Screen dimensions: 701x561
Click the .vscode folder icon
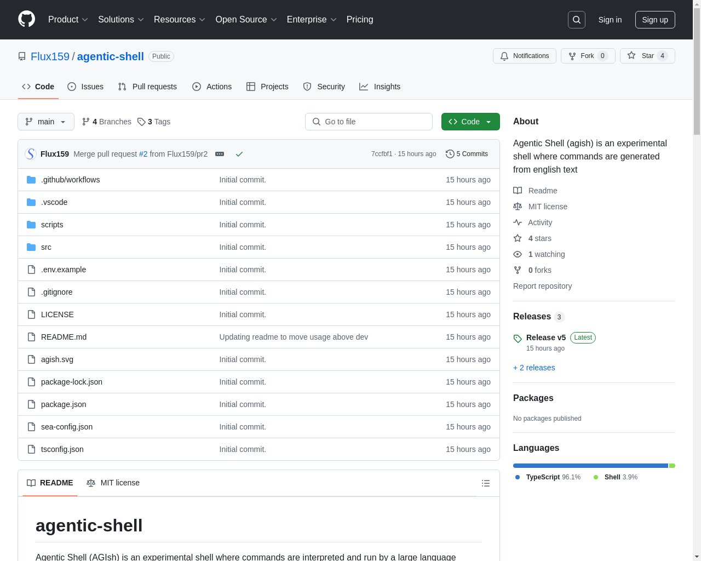pos(31,202)
